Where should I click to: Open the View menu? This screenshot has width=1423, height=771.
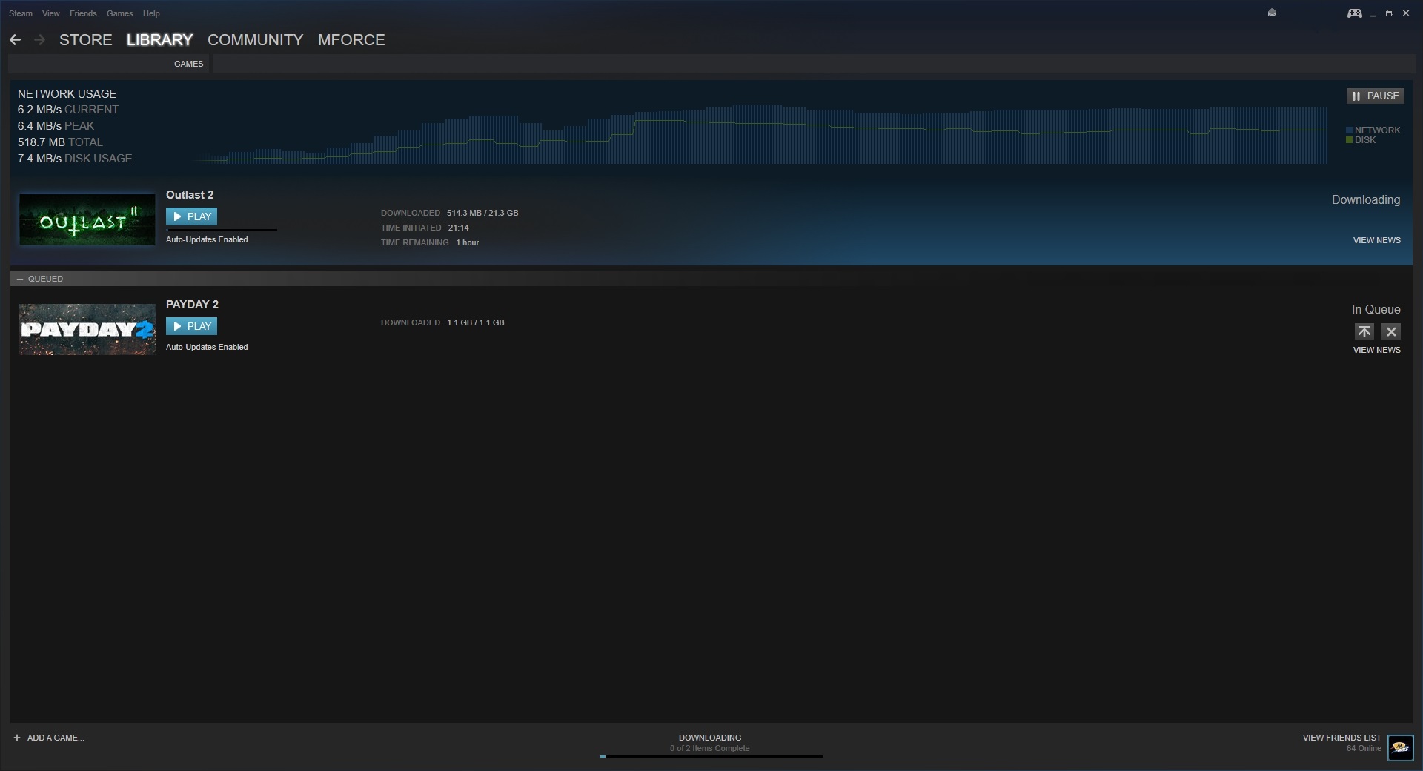coord(51,13)
